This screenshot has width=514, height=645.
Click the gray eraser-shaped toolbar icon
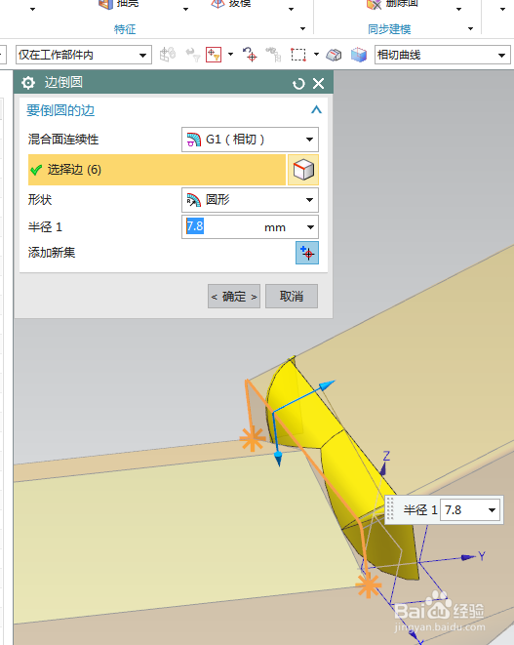[x=334, y=55]
